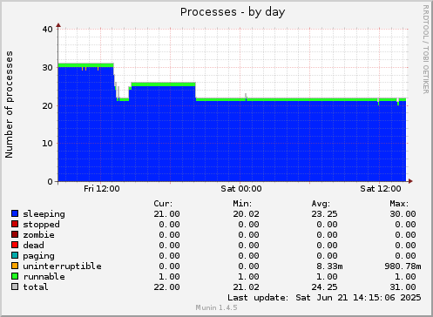Click the sleeping blue color swatch
The height and width of the screenshot is (317, 433).
coord(15,213)
